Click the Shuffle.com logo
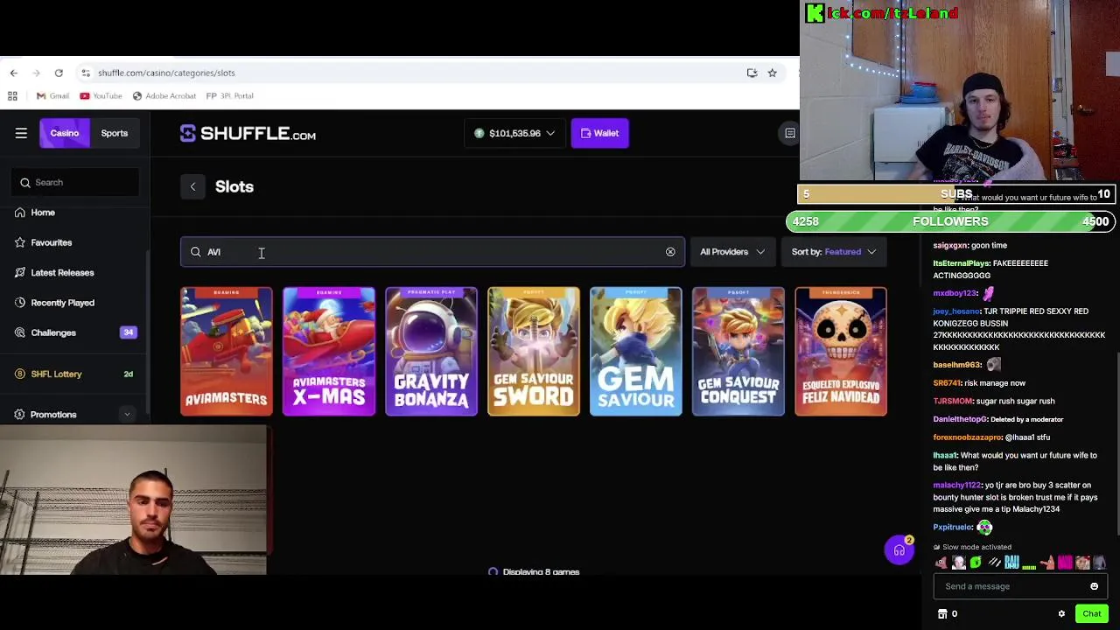This screenshot has height=630, width=1120. click(248, 133)
